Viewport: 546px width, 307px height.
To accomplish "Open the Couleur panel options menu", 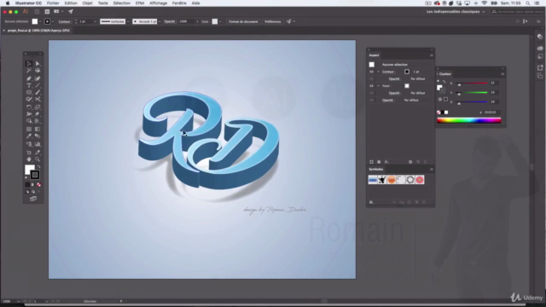I will (502, 74).
